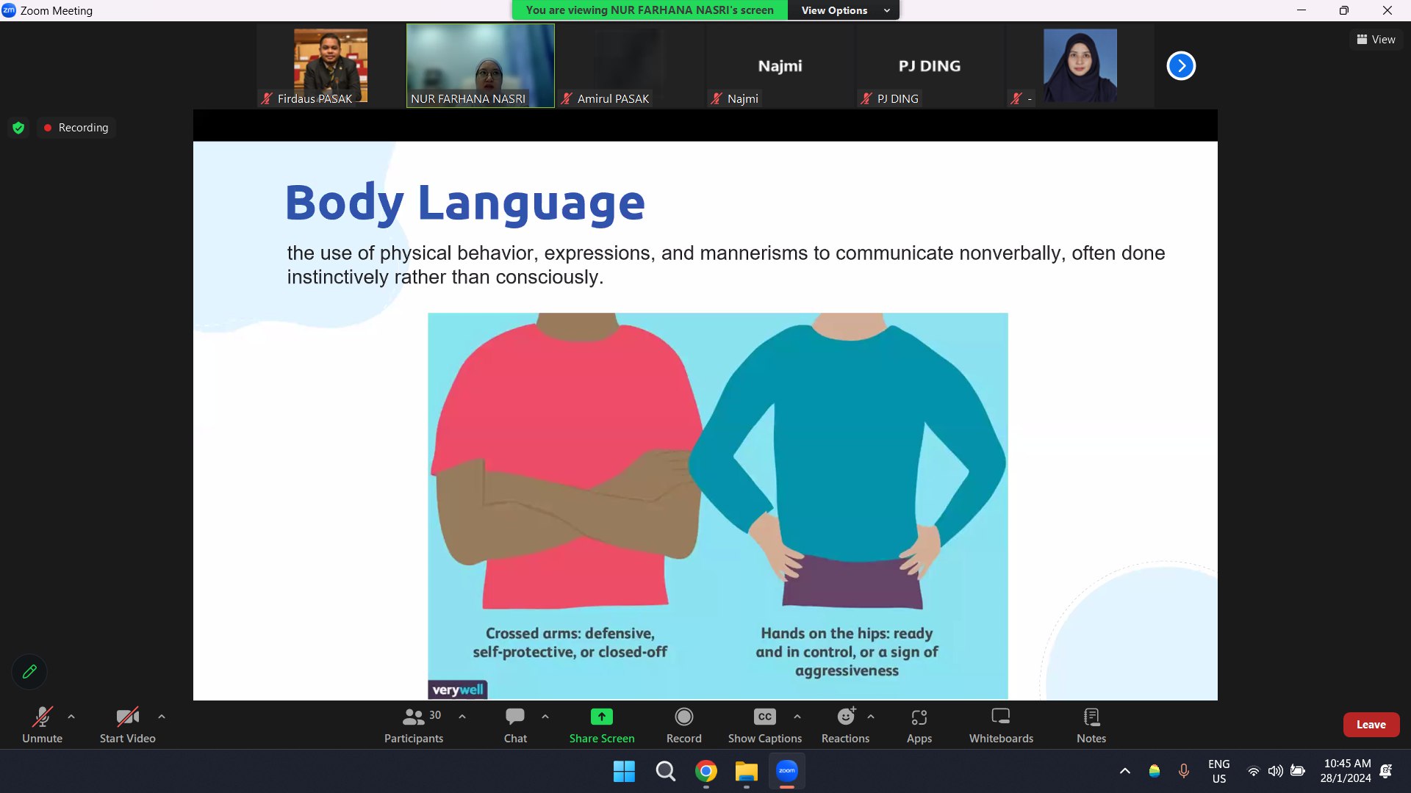1411x793 pixels.
Task: Open Whiteboards from the toolbar
Action: pyautogui.click(x=1000, y=717)
